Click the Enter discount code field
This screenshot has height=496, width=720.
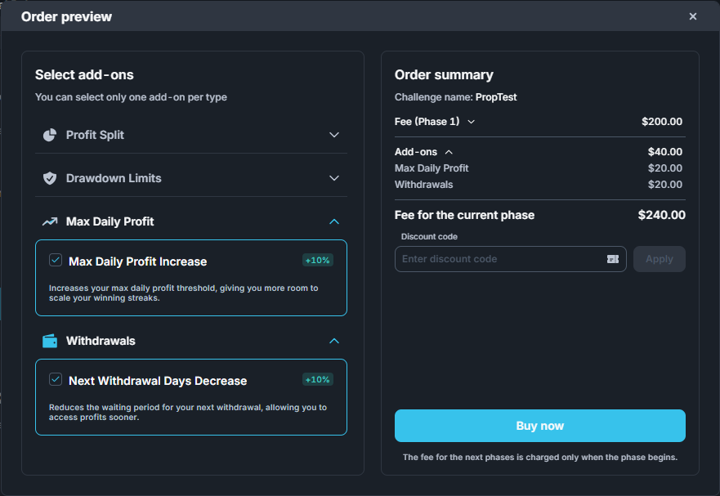point(499,259)
